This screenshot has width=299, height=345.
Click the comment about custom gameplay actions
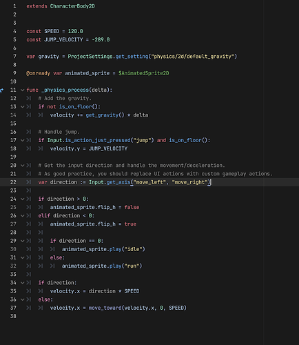pyautogui.click(x=155, y=174)
